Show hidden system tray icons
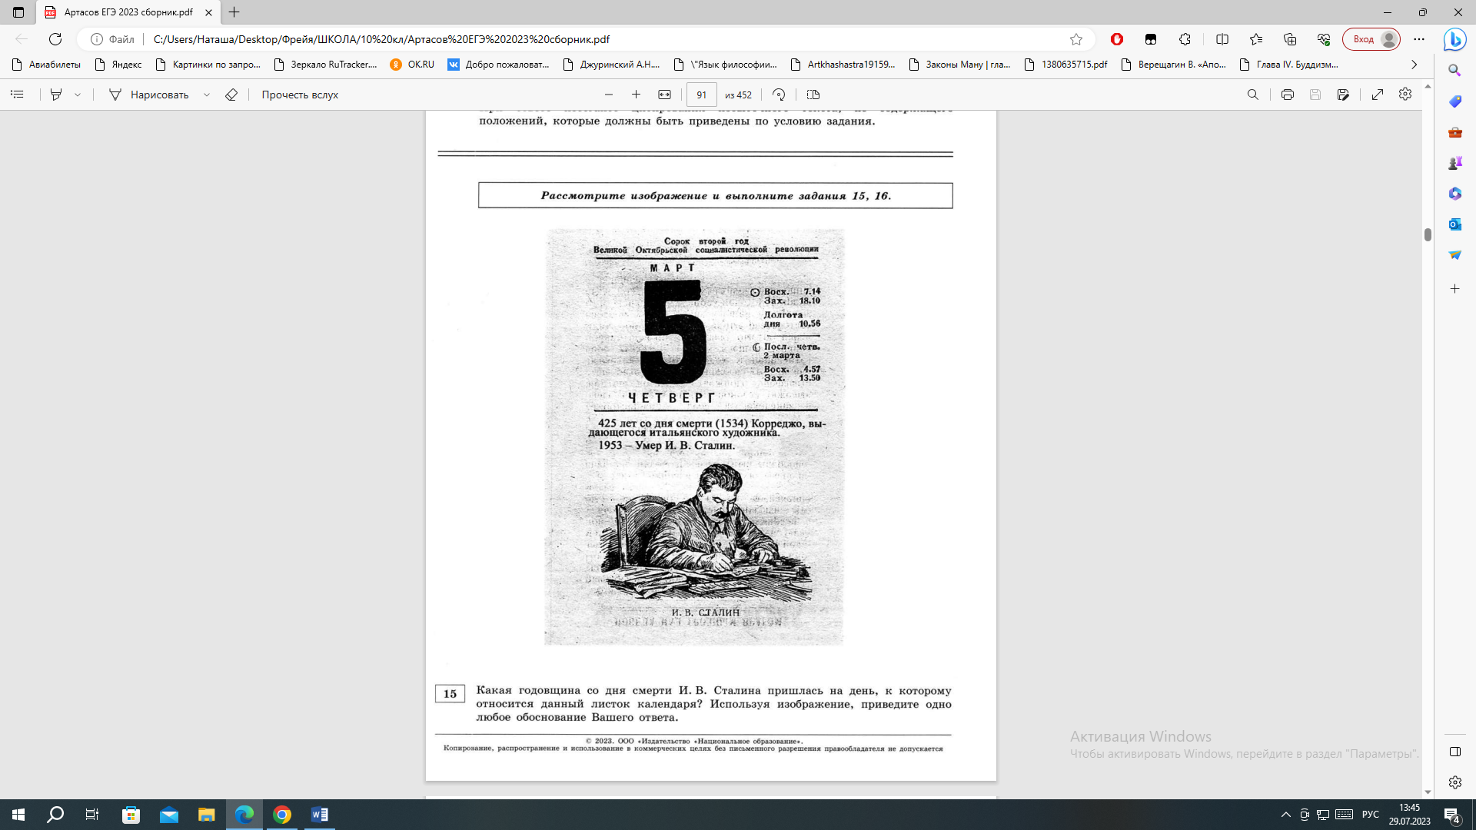Viewport: 1476px width, 830px height. click(1285, 815)
